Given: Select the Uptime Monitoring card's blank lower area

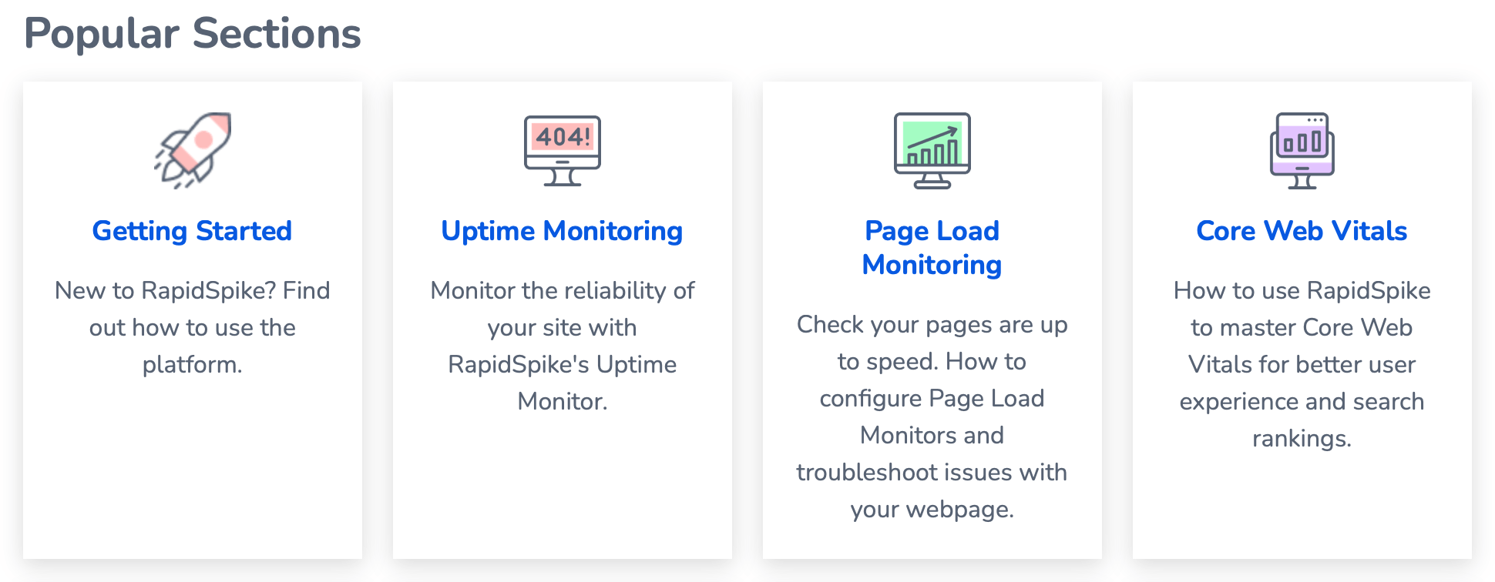Looking at the screenshot, I should pyautogui.click(x=563, y=489).
